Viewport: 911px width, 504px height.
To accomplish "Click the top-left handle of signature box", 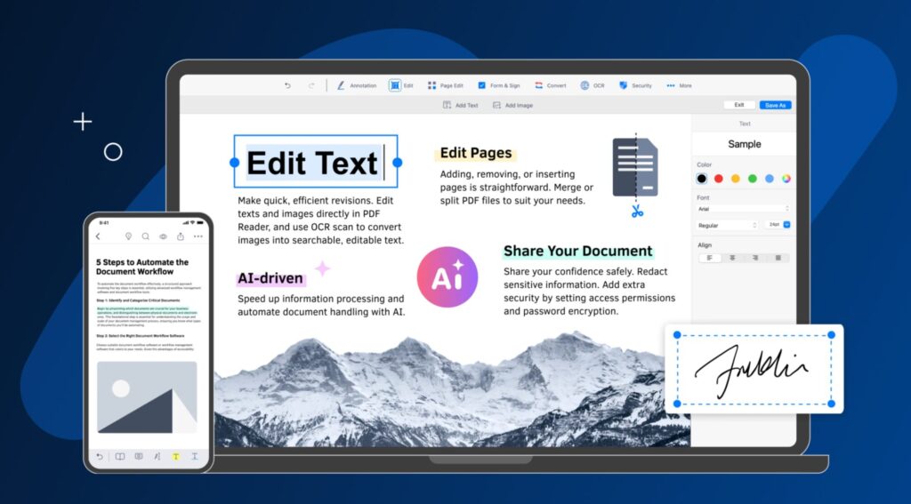I will [x=677, y=335].
